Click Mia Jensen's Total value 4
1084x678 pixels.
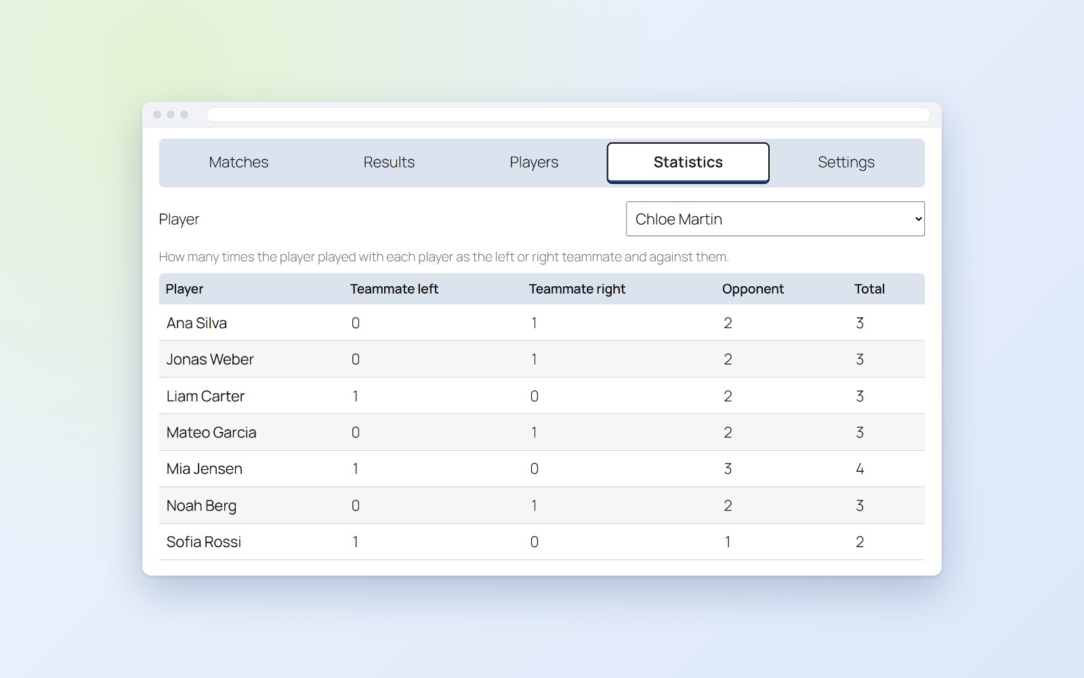[860, 468]
